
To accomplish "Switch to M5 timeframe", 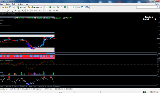I will (32, 11).
